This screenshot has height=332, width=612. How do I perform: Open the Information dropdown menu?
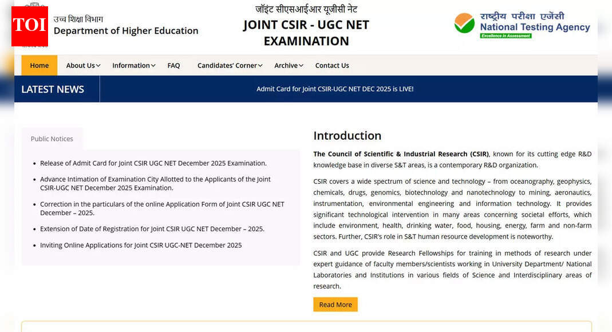click(x=133, y=65)
